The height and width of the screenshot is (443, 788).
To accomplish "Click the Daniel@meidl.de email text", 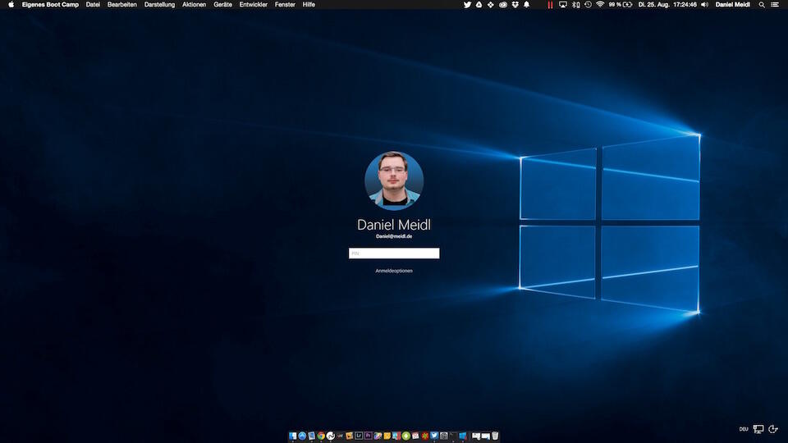I will pyautogui.click(x=394, y=236).
